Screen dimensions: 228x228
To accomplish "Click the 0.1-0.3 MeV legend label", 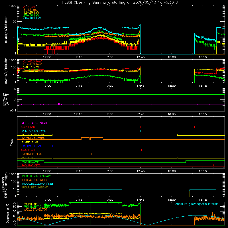I will 32,61.
